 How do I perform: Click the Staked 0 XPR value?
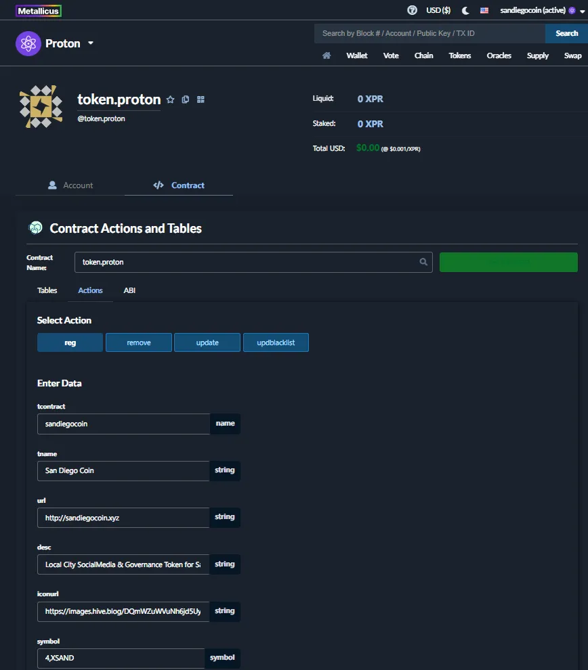[x=371, y=124]
